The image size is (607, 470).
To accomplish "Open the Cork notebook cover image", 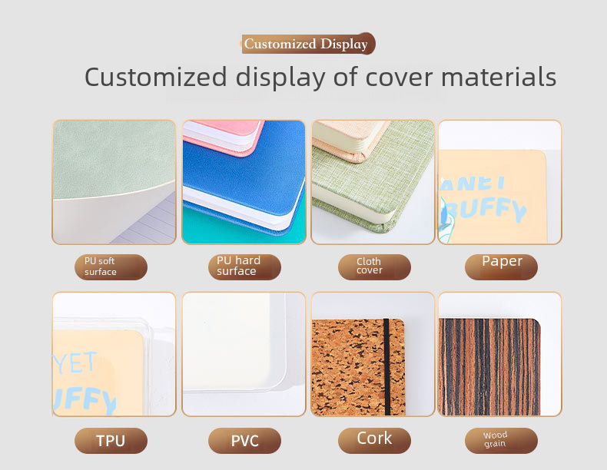I will 373,354.
